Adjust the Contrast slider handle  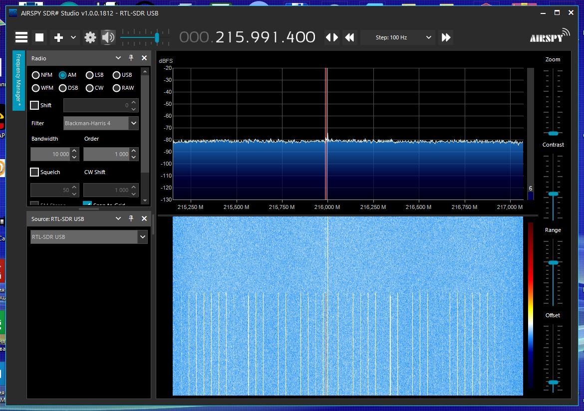[553, 194]
